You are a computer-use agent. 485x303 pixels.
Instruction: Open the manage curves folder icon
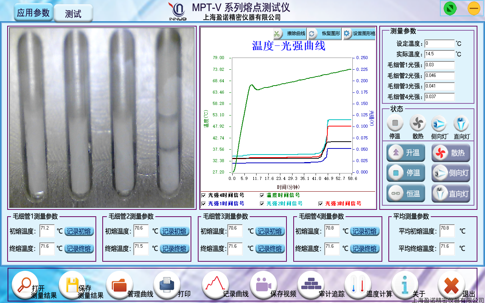pyautogui.click(x=119, y=285)
